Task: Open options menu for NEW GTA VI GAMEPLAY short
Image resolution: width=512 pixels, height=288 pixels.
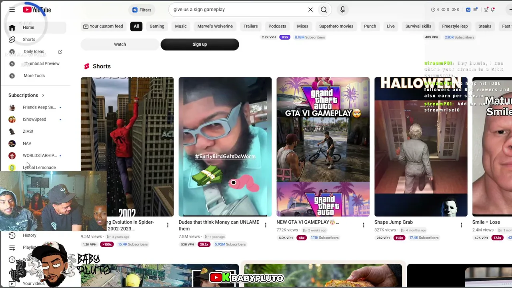Action: click(363, 225)
